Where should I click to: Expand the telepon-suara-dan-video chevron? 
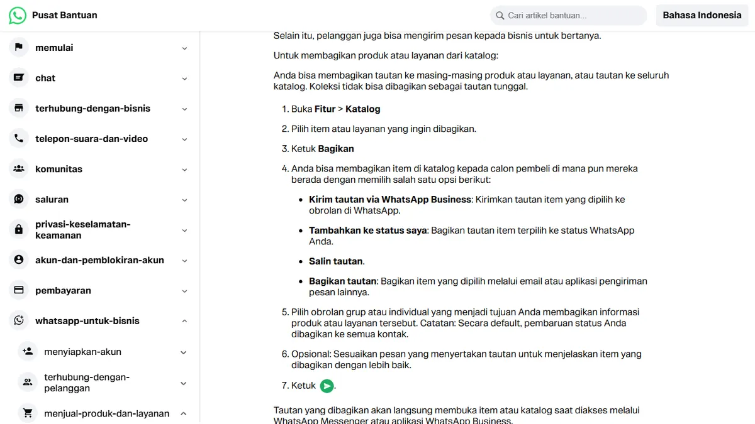[184, 139]
